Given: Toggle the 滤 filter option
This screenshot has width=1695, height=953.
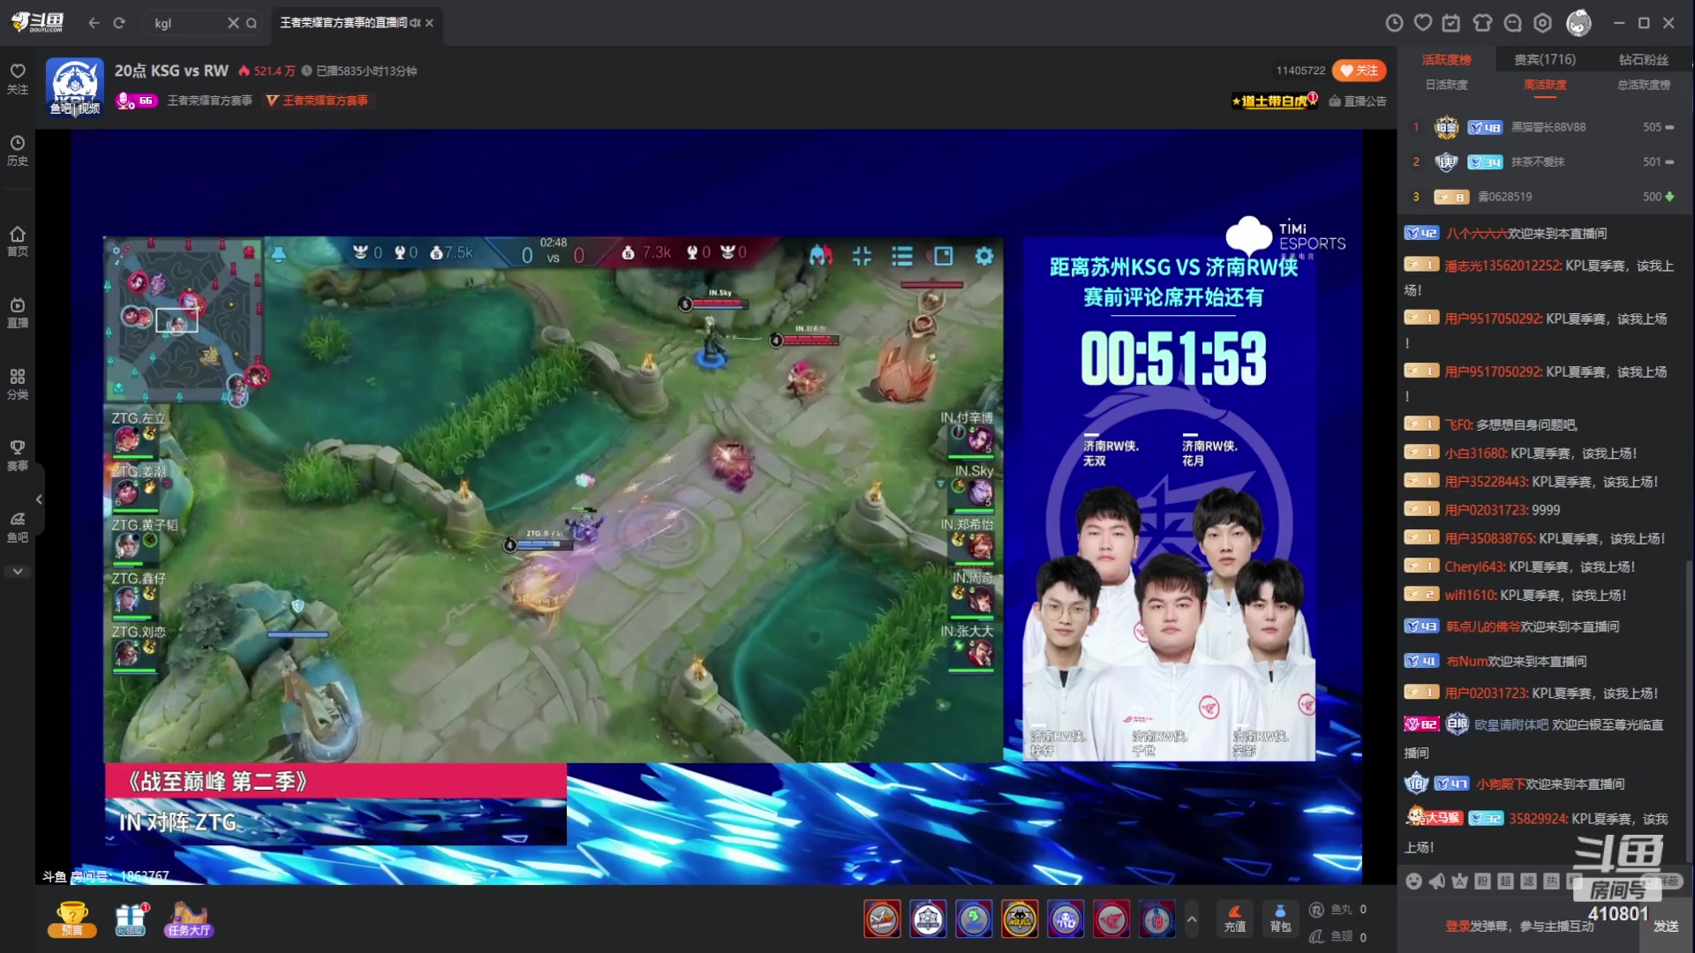Looking at the screenshot, I should tap(1529, 881).
